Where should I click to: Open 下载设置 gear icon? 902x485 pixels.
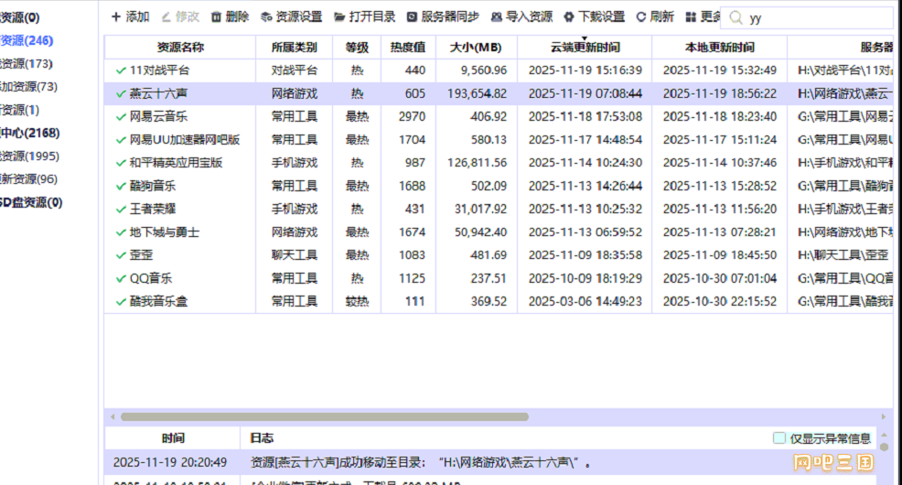pyautogui.click(x=569, y=16)
